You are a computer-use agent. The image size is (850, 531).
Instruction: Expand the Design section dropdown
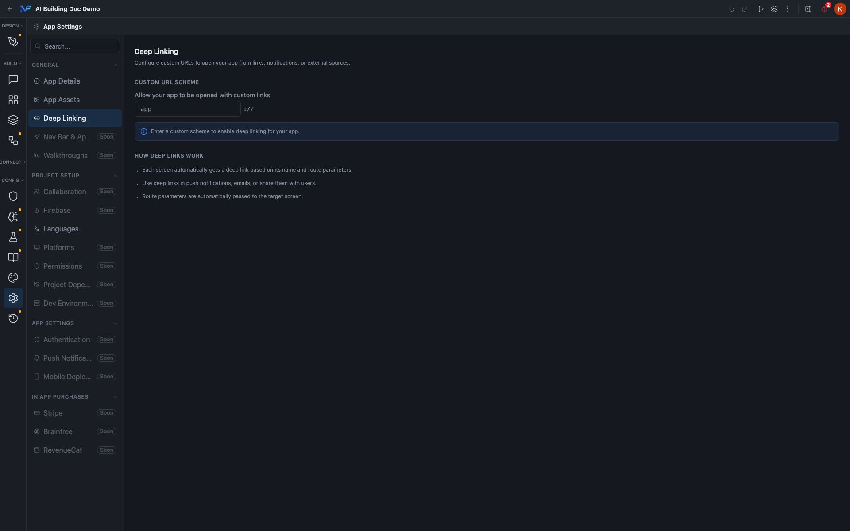[x=12, y=26]
